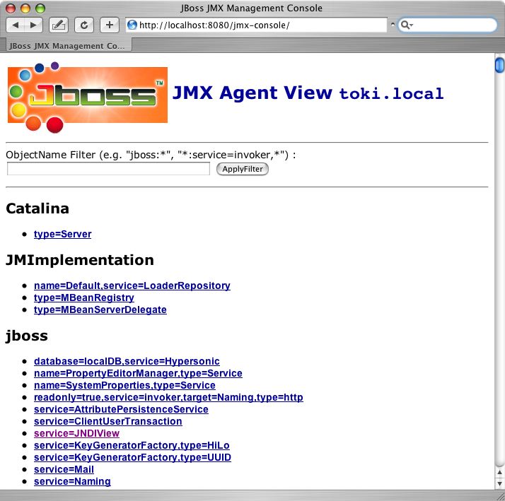Click the yellow minimize window button

coord(25,8)
